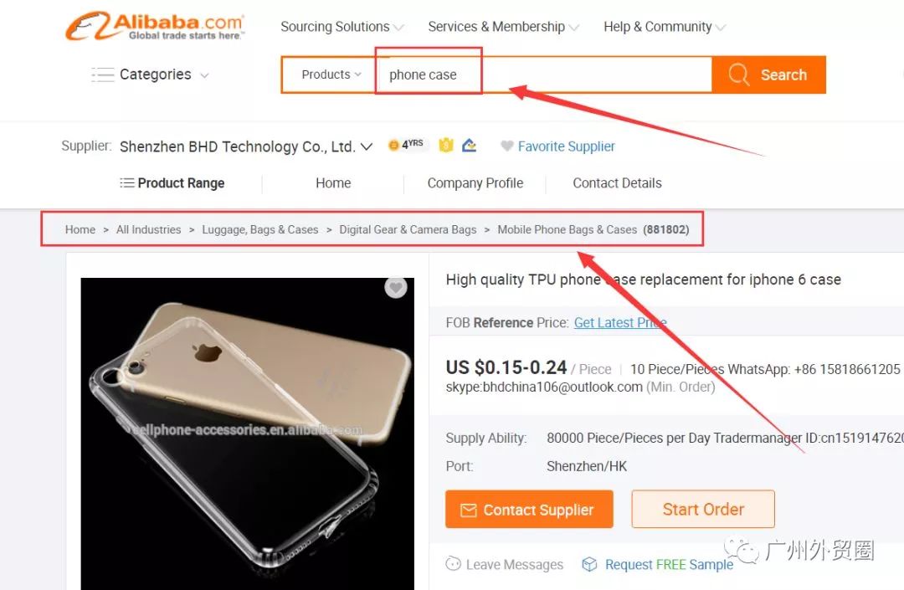Click envelope icon on Contact Supplier button
Screen dimensions: 904x590
click(x=468, y=510)
